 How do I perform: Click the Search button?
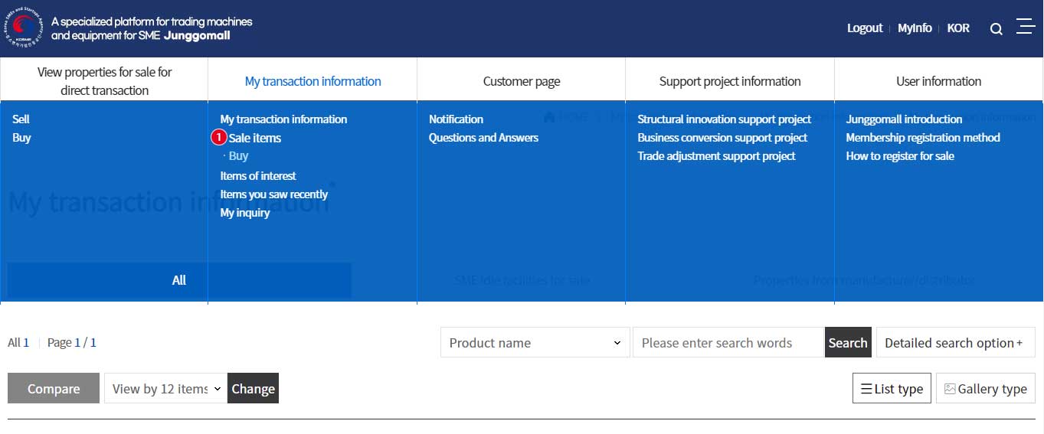[x=848, y=342]
